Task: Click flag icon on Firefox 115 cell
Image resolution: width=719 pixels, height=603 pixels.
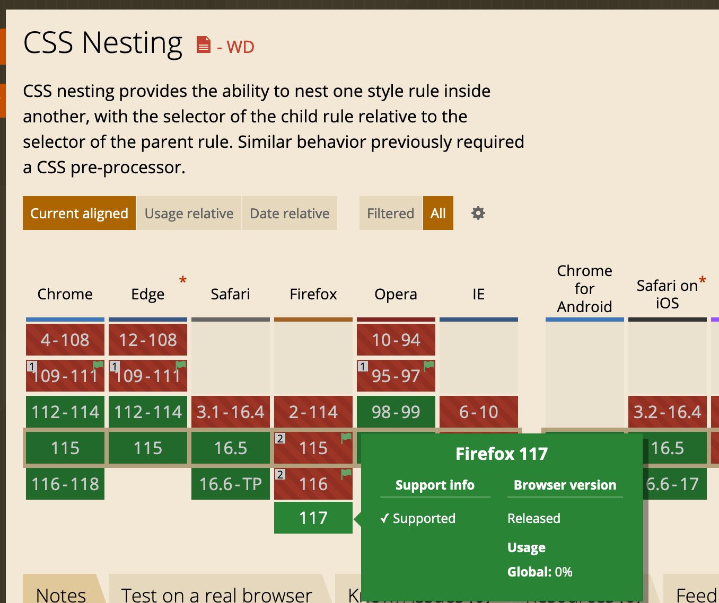Action: (x=346, y=438)
